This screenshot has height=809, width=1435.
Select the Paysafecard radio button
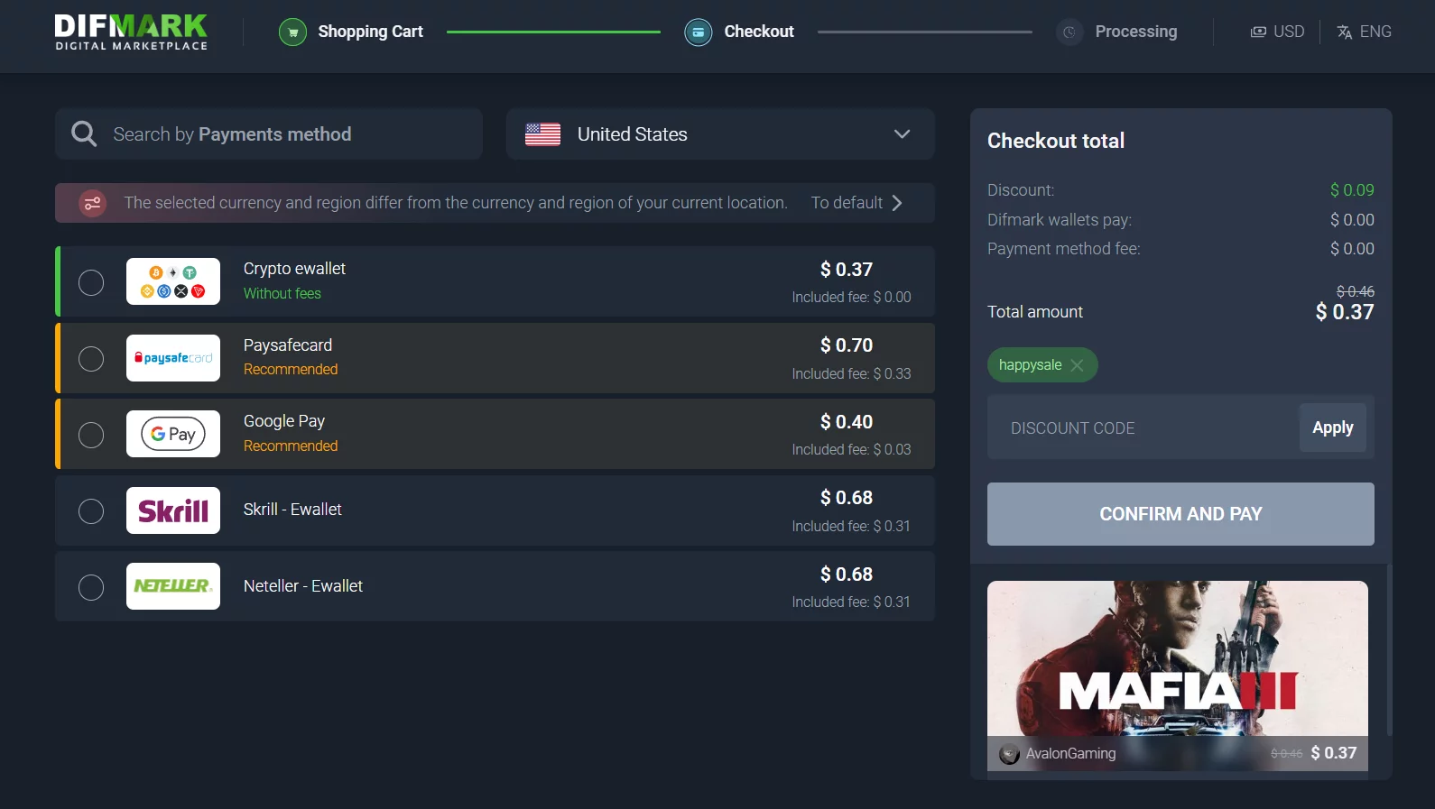pyautogui.click(x=91, y=359)
